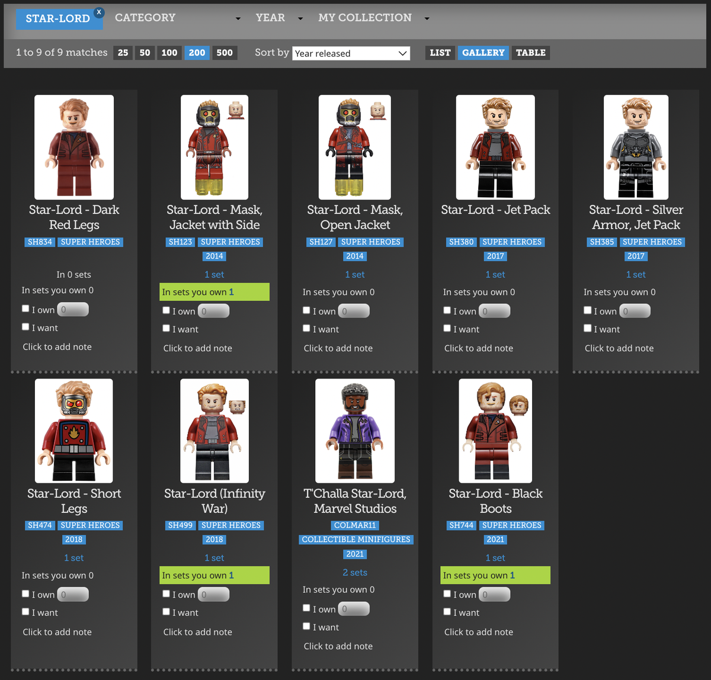The width and height of the screenshot is (711, 680).
Task: Click the 2017 year tag on SH385
Action: click(x=636, y=256)
